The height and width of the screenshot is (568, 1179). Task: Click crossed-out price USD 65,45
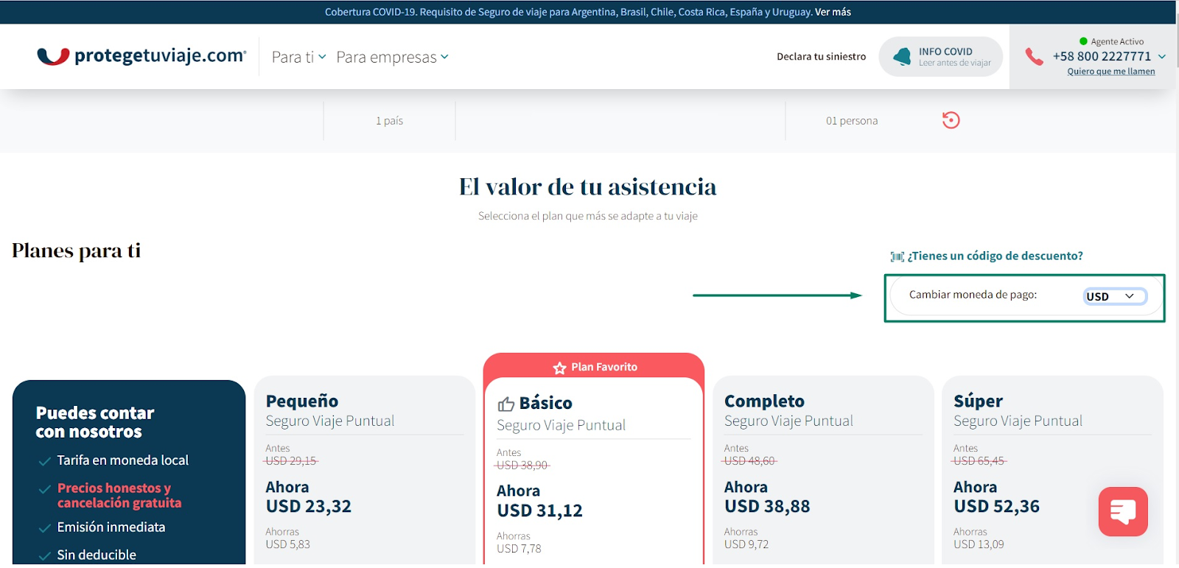979,461
